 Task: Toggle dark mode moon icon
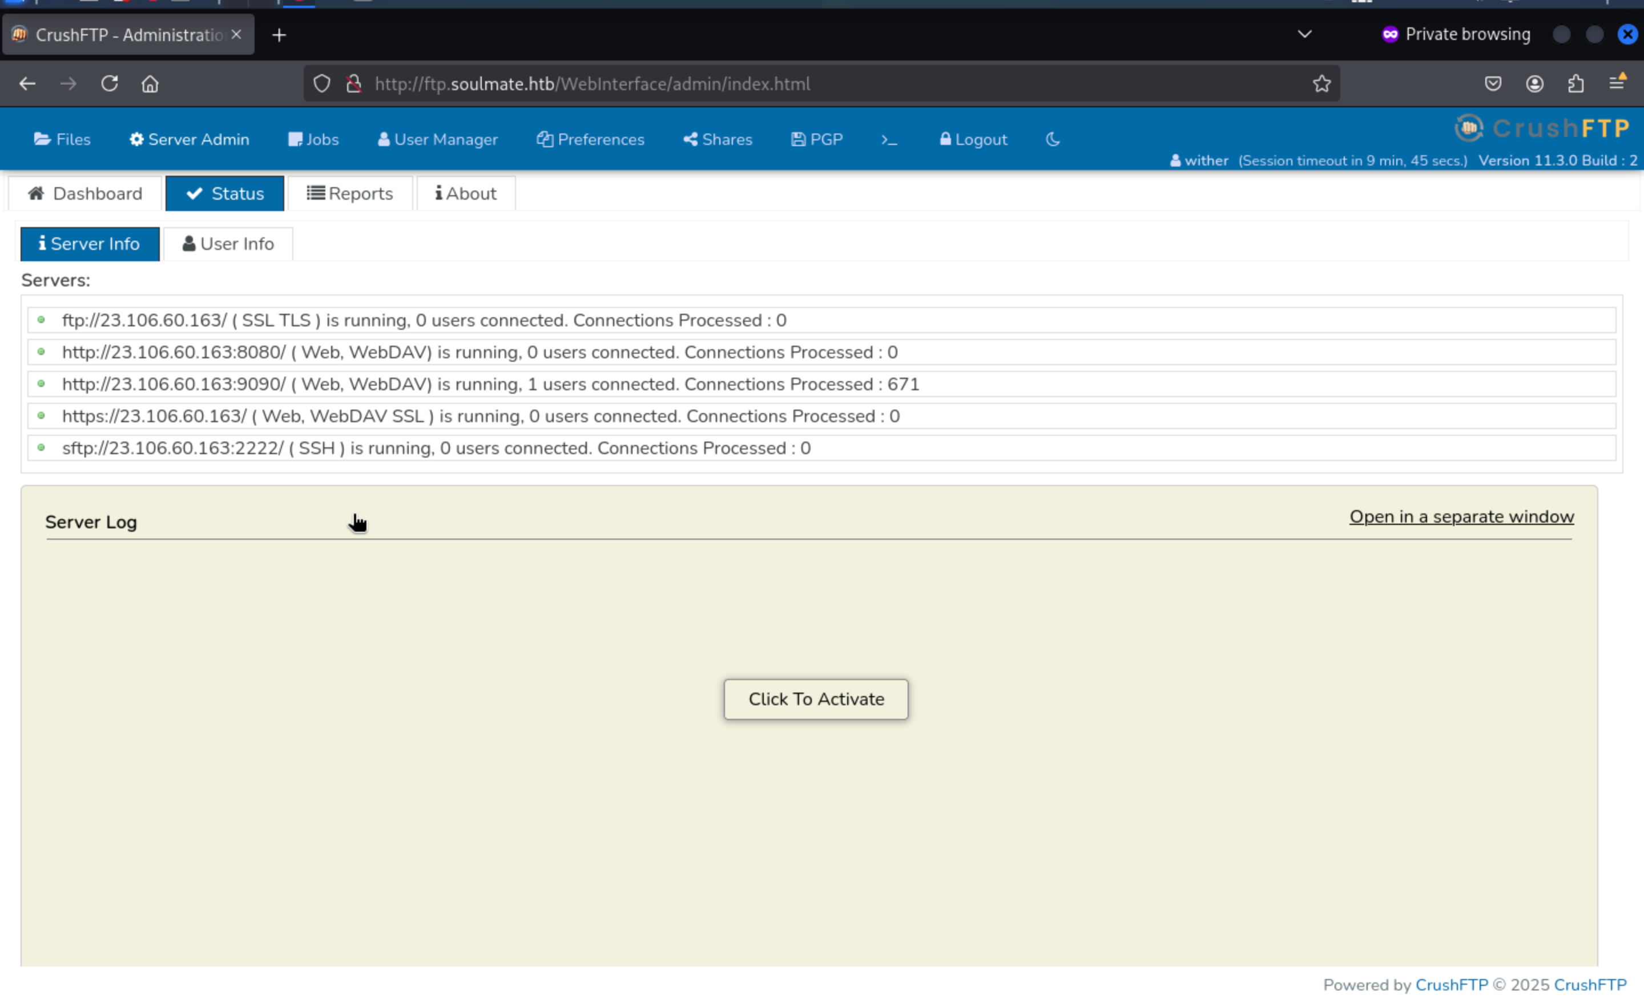tap(1052, 139)
